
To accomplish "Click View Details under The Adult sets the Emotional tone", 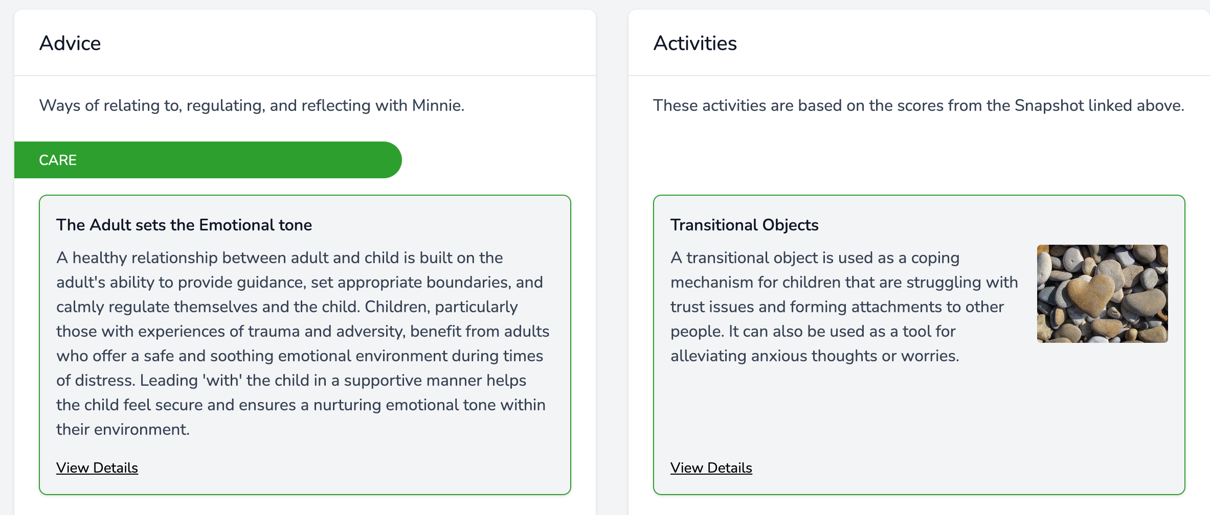I will [x=97, y=467].
